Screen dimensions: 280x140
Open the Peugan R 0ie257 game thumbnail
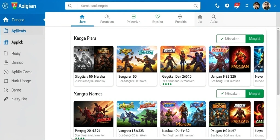point(230,114)
